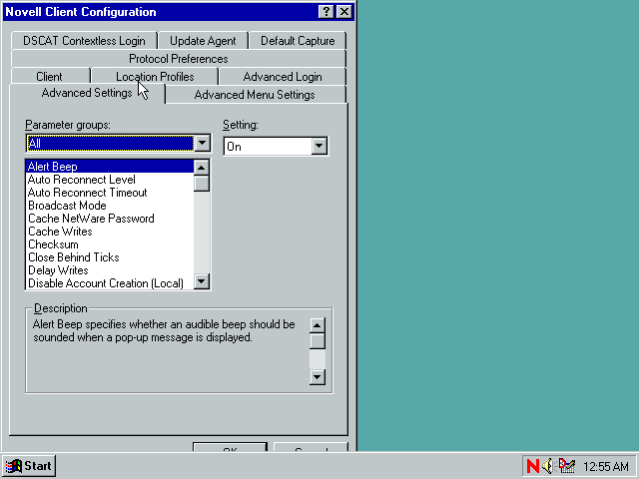Select Disable Account Creation (Local) parameter
The height and width of the screenshot is (479, 639).
110,283
